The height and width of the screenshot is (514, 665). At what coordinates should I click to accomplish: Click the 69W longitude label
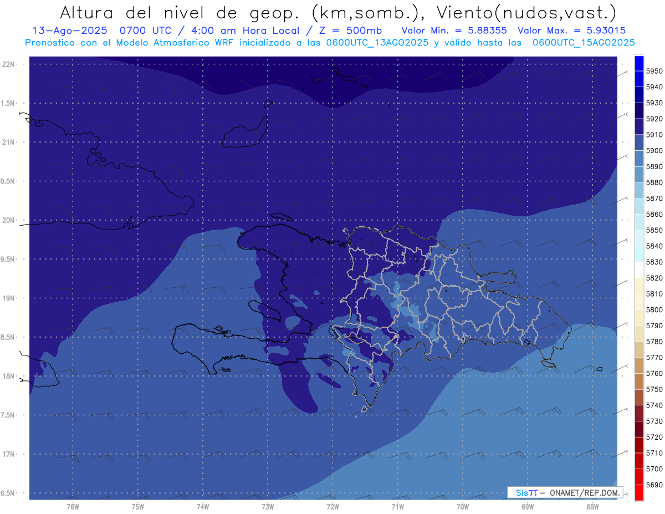[528, 507]
